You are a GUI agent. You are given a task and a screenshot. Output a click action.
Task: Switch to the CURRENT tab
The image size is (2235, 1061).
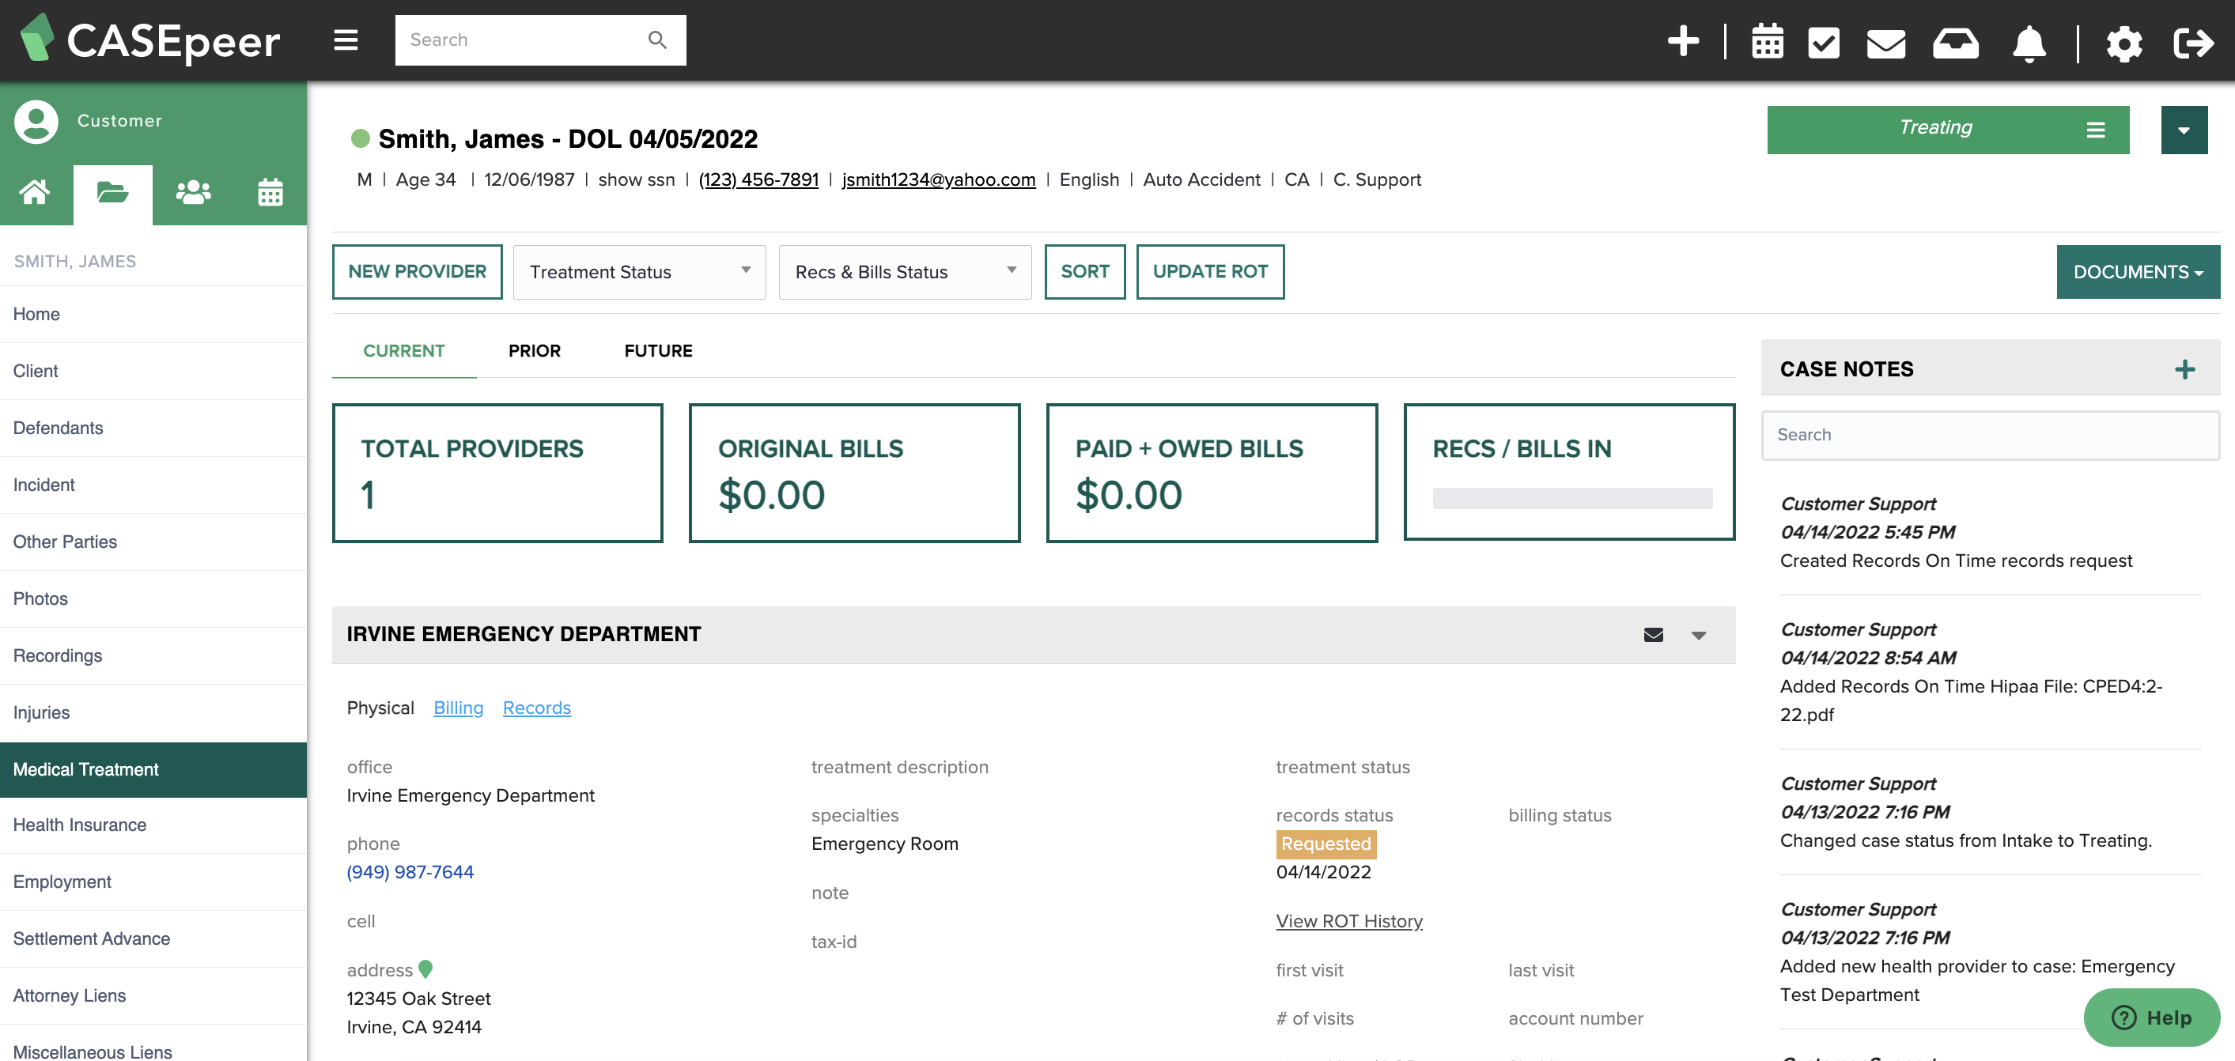(403, 351)
